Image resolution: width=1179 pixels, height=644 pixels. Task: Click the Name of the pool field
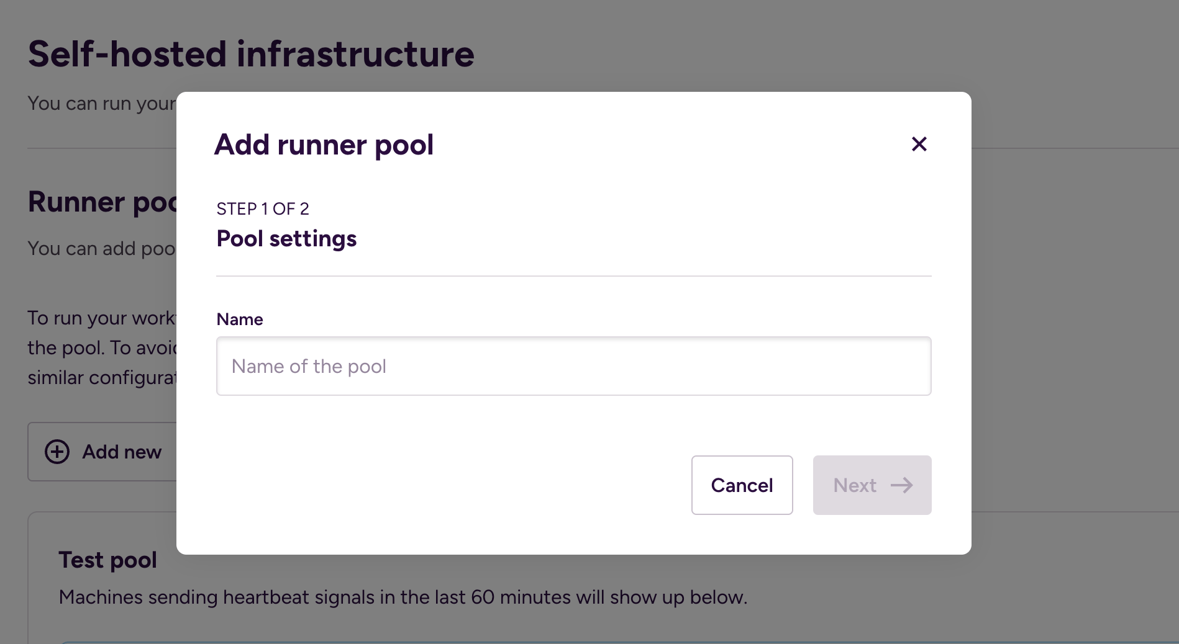click(573, 366)
